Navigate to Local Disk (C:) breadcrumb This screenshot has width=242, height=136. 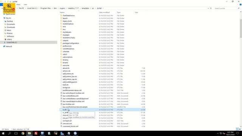pos(32,8)
